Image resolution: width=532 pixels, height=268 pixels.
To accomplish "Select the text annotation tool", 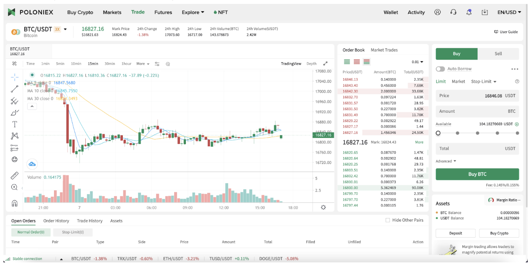I will point(14,124).
